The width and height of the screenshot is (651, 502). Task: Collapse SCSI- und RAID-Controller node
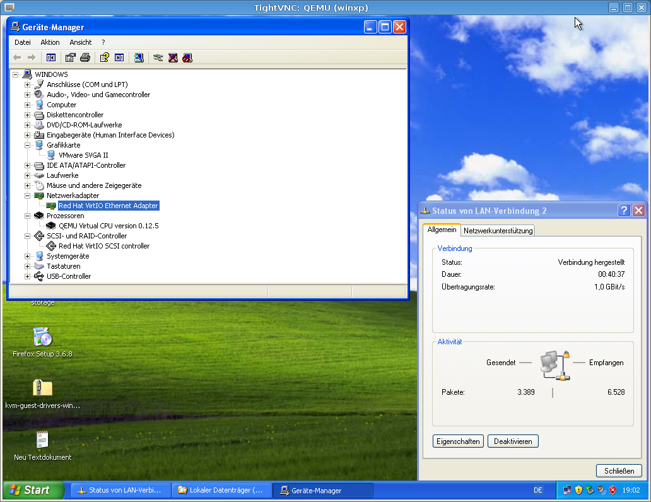tap(27, 236)
